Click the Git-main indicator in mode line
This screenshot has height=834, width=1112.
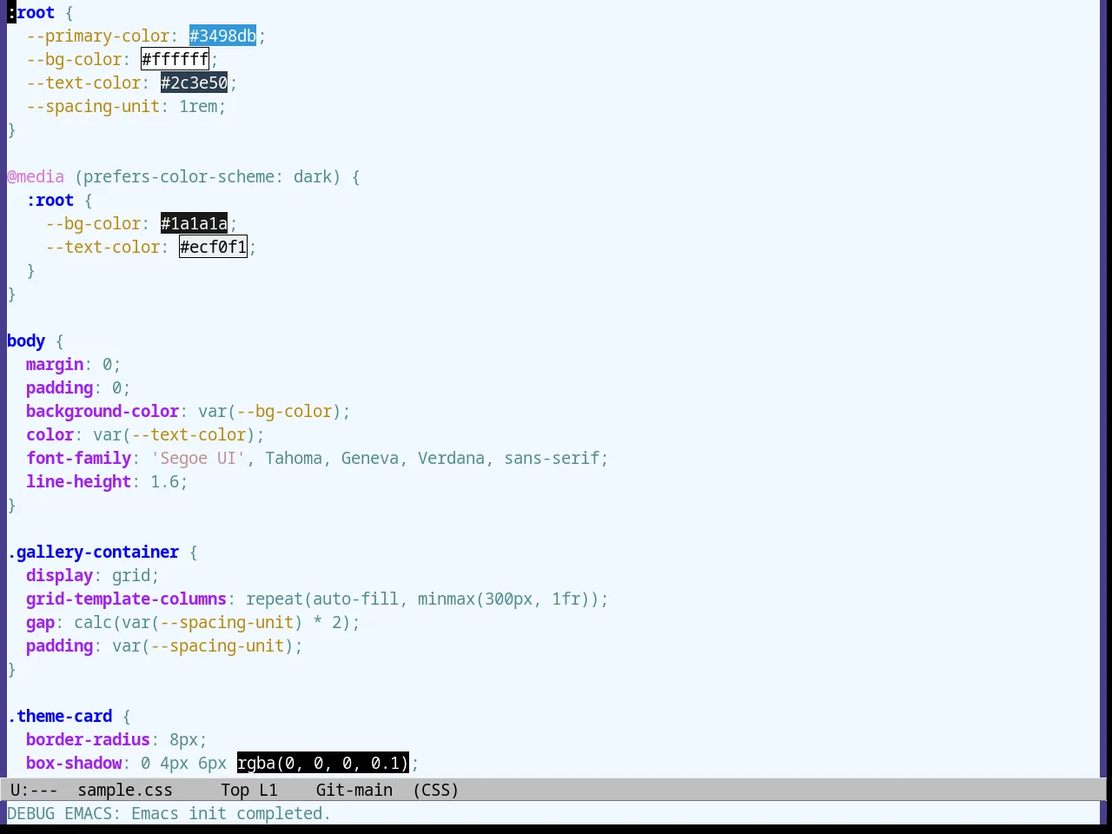pos(354,790)
